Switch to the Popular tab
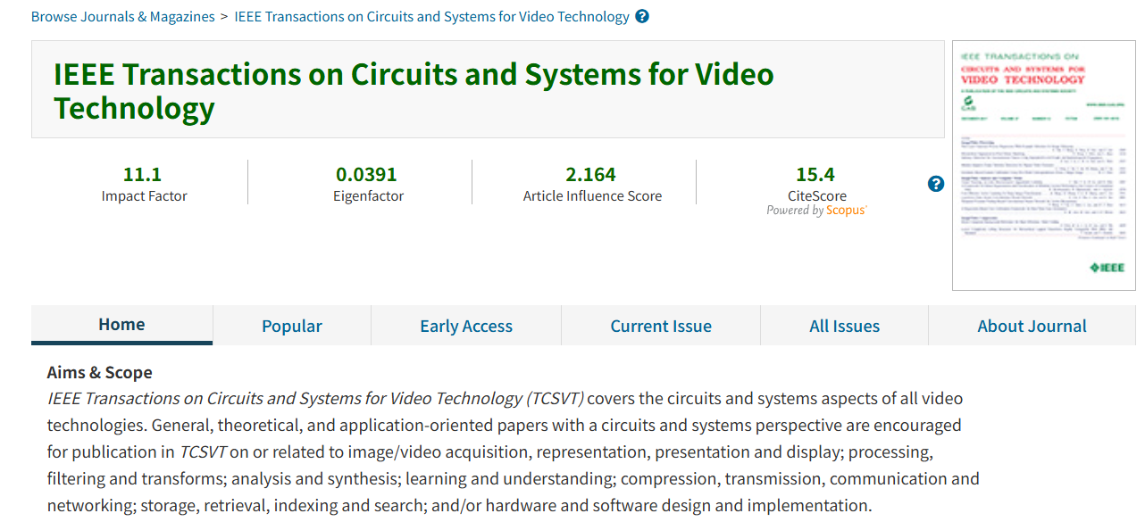Screen dimensions: 1145x530 click(292, 327)
